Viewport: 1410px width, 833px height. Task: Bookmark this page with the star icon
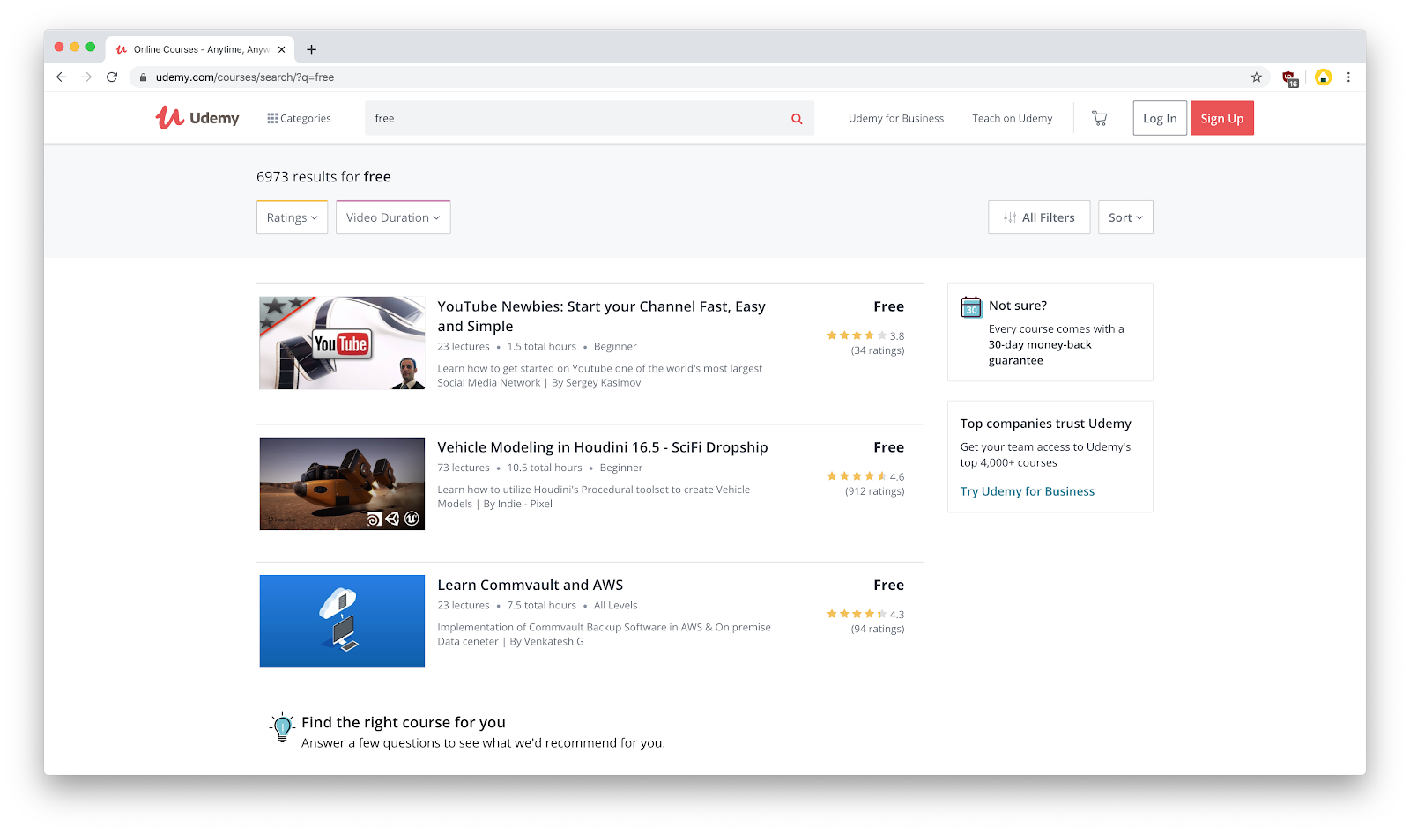pos(1257,77)
